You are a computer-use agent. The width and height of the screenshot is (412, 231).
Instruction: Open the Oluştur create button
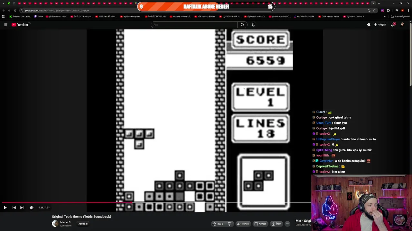pos(380,25)
